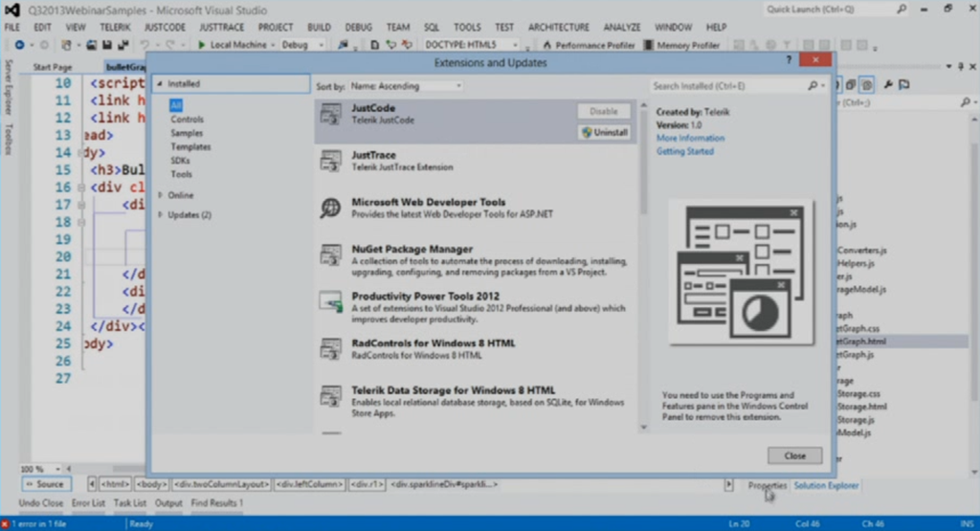Open the More Information link
The image size is (980, 531).
(x=690, y=138)
